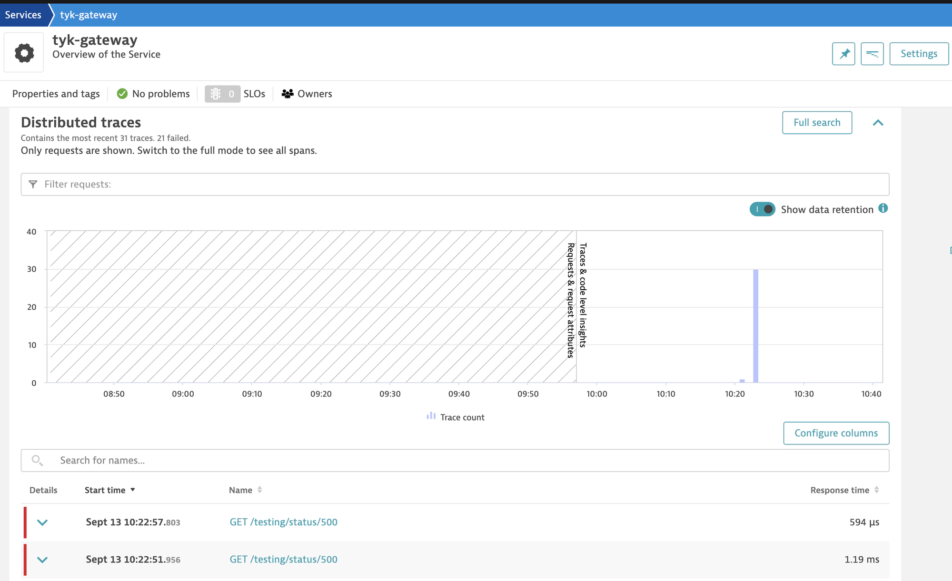The width and height of the screenshot is (952, 581).
Task: Open the Services breadcrumb
Action: tap(23, 14)
